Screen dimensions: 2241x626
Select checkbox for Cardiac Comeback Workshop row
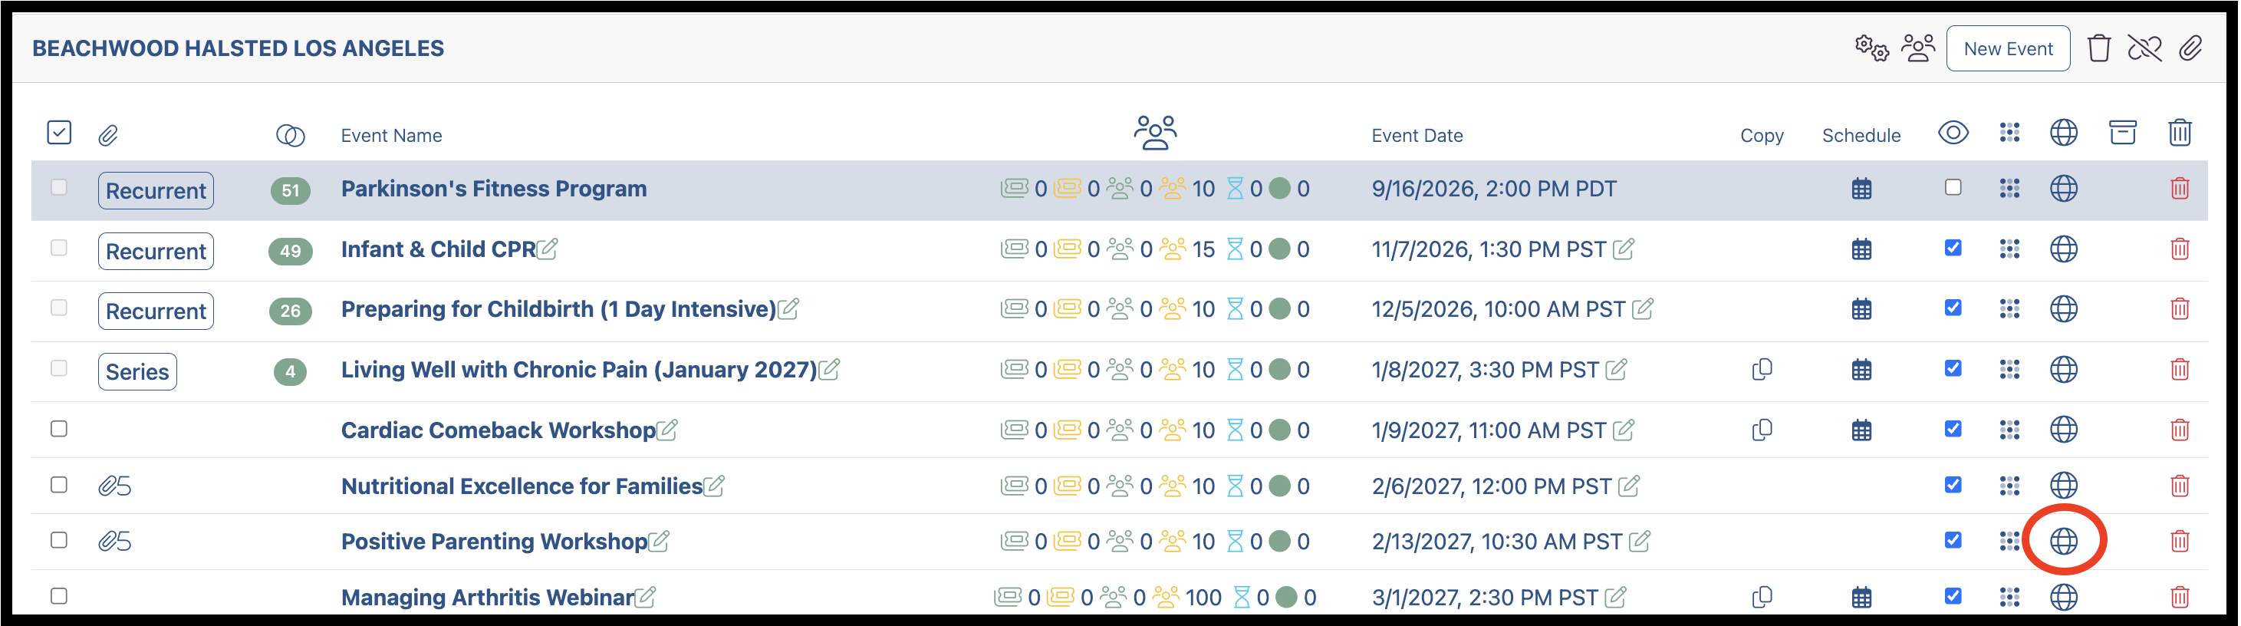[59, 428]
